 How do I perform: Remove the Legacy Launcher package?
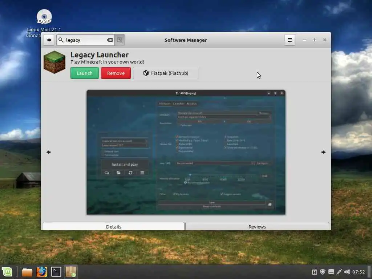(x=116, y=73)
